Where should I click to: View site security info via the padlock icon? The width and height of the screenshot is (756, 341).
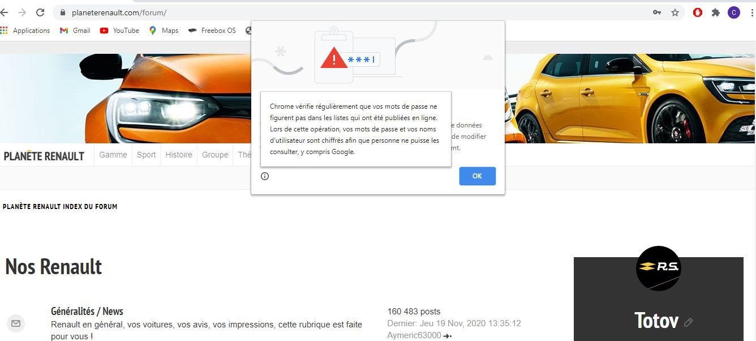[63, 12]
